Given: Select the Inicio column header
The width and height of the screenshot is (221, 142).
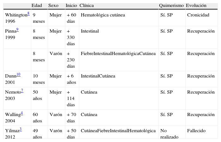Looking at the screenshot, I should click(x=71, y=6).
